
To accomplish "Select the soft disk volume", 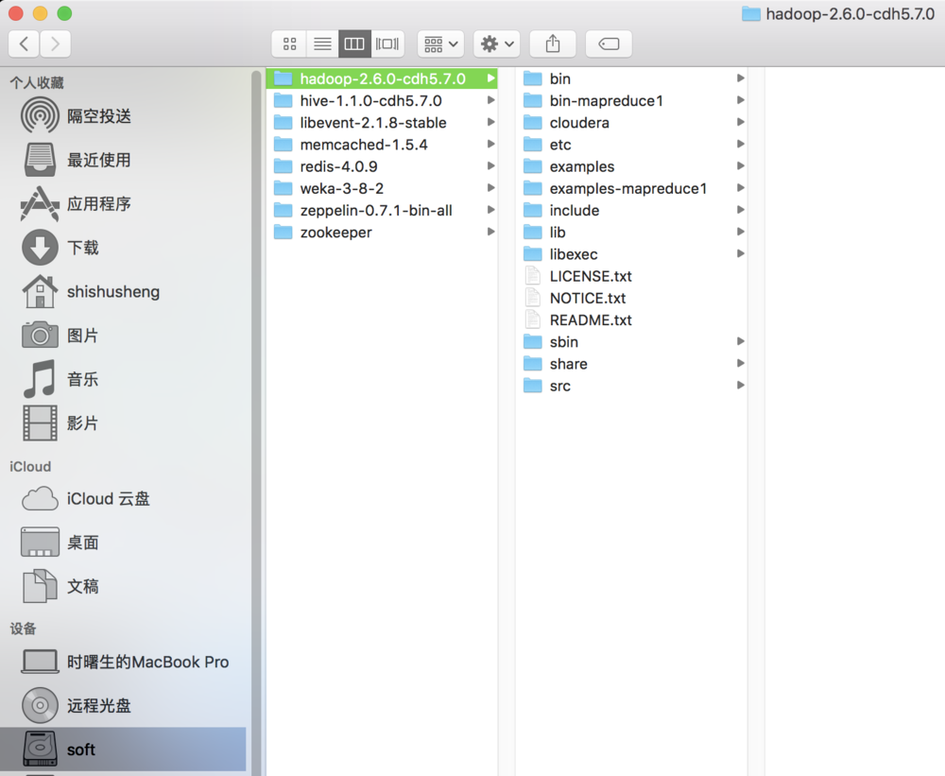I will click(x=123, y=749).
